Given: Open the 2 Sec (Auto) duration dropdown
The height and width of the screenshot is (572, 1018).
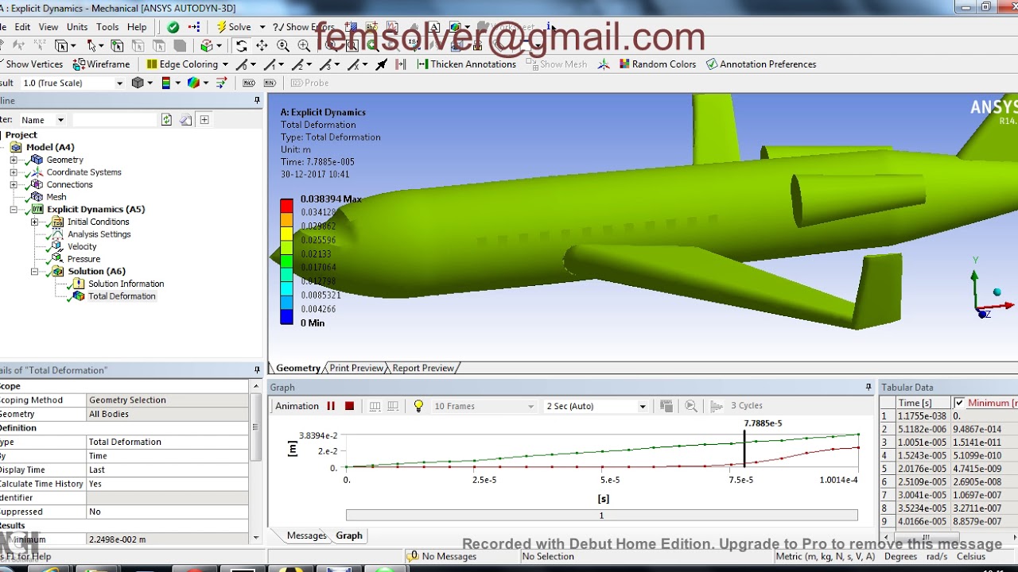Looking at the screenshot, I should (643, 406).
